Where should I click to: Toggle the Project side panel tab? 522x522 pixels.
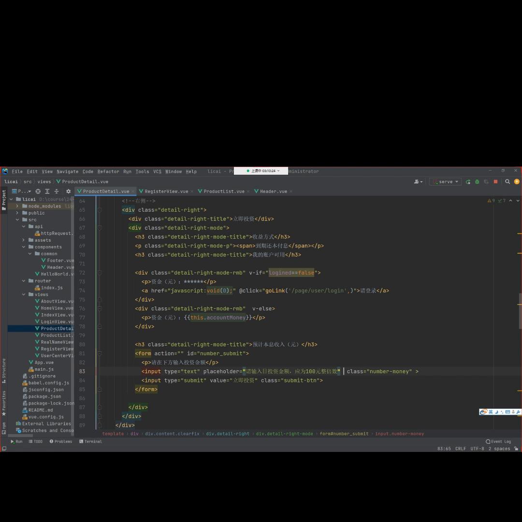(4, 200)
